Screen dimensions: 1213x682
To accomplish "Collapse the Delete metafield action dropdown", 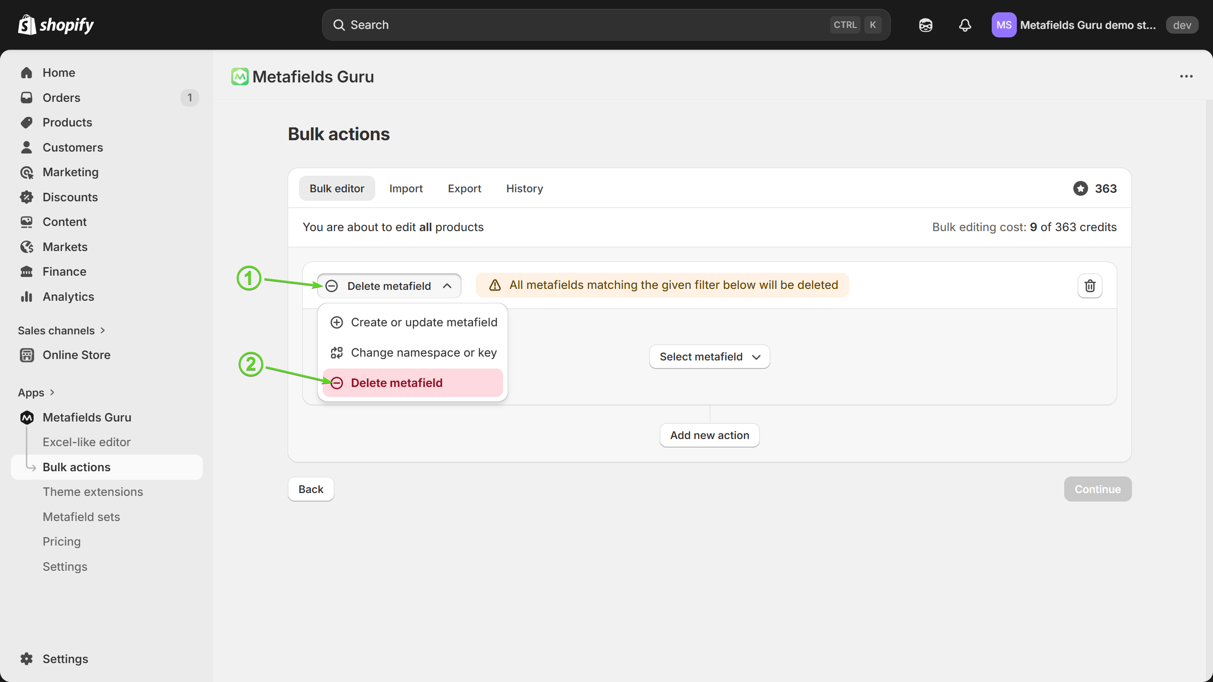I will tap(389, 286).
